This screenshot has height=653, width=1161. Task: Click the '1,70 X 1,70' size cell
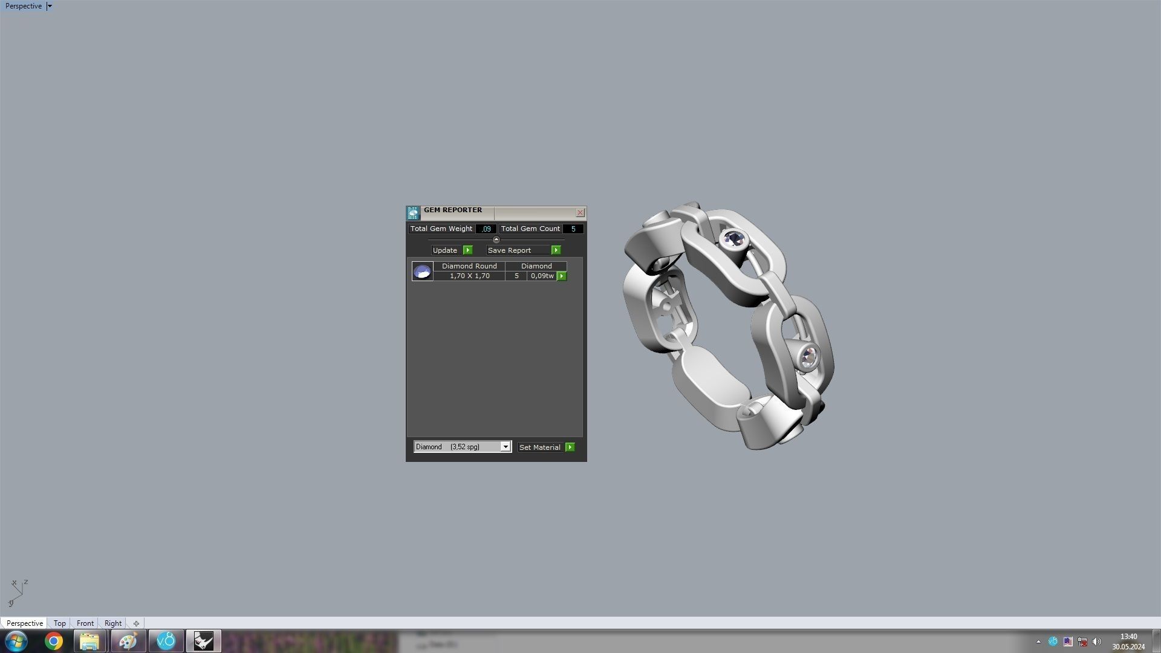click(469, 276)
